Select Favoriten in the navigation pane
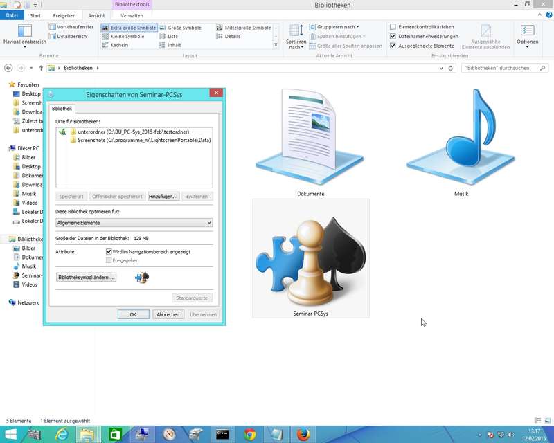 (x=28, y=84)
